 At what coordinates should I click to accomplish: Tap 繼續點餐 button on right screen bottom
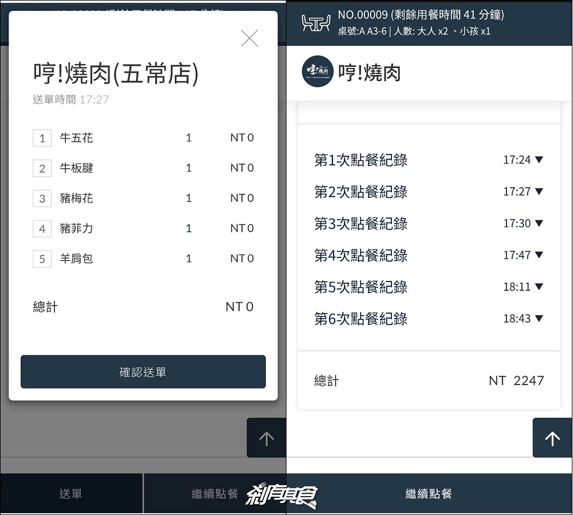(429, 493)
